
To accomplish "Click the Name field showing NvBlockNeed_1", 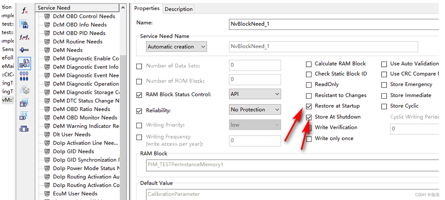I will pos(333,24).
